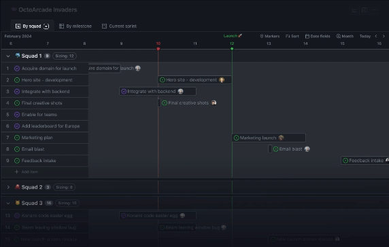Image resolution: width=389 pixels, height=247 pixels.
Task: Open the Sort options
Action: 292,36
